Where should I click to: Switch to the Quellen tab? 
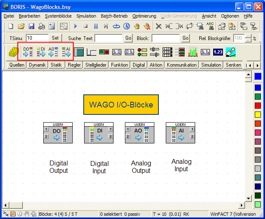click(17, 65)
